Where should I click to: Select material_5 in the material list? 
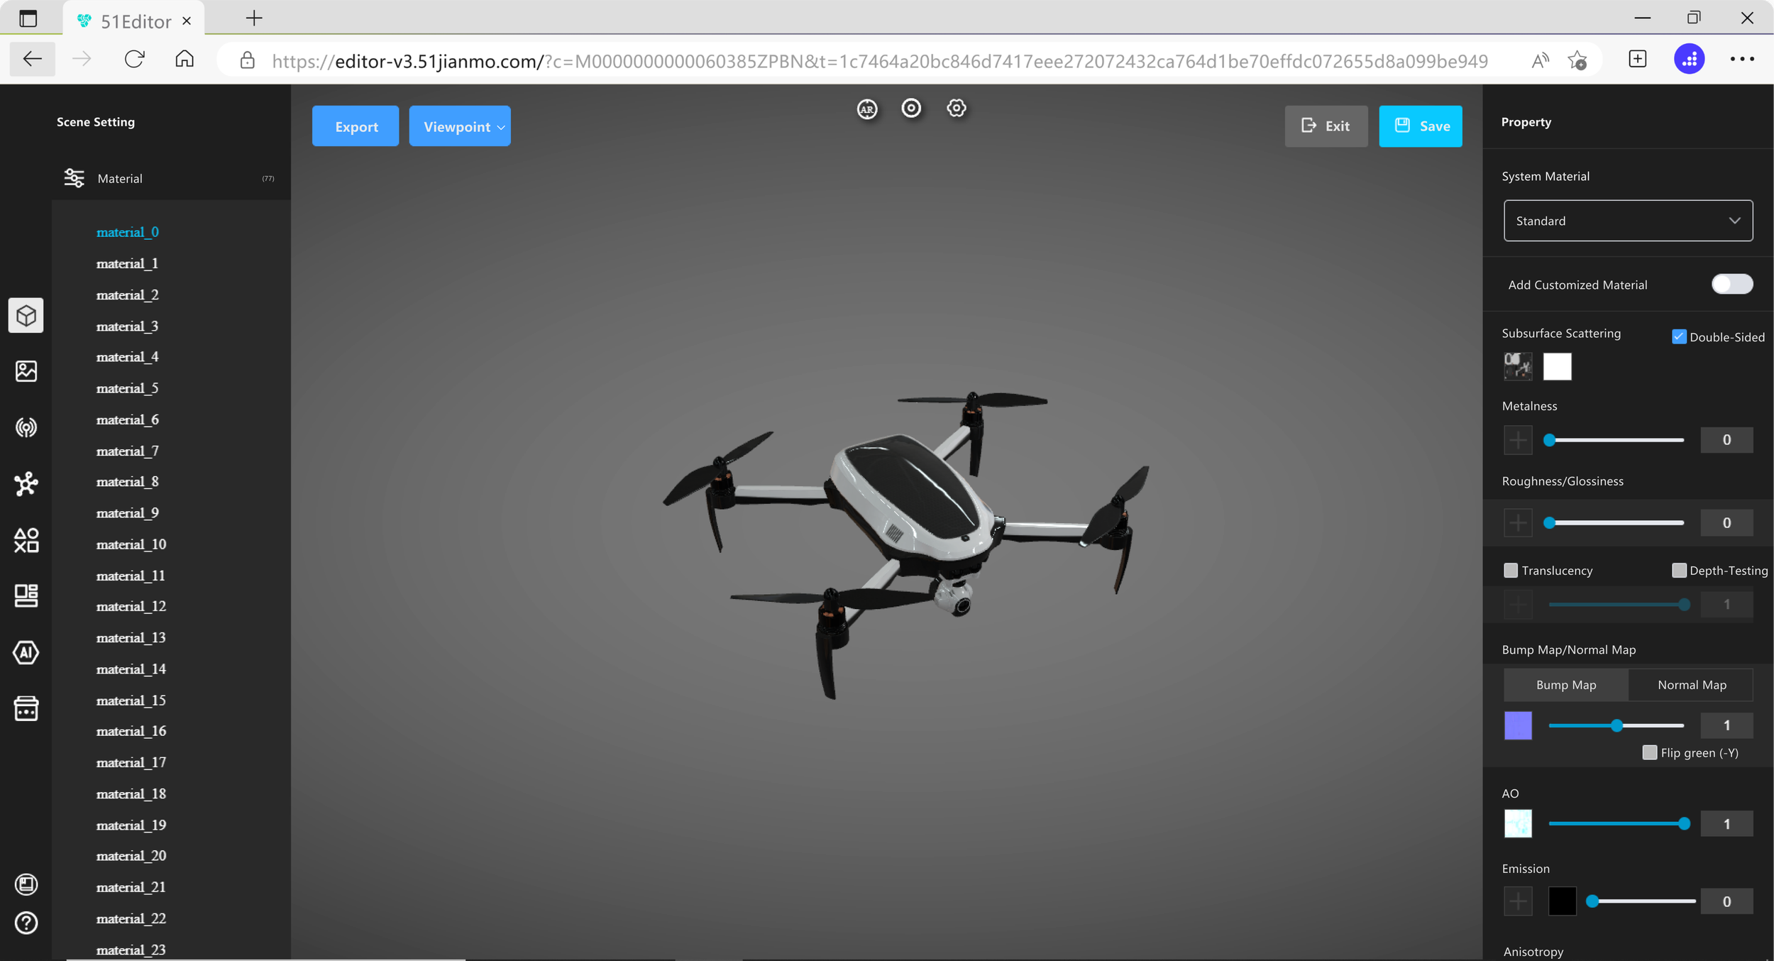tap(127, 388)
